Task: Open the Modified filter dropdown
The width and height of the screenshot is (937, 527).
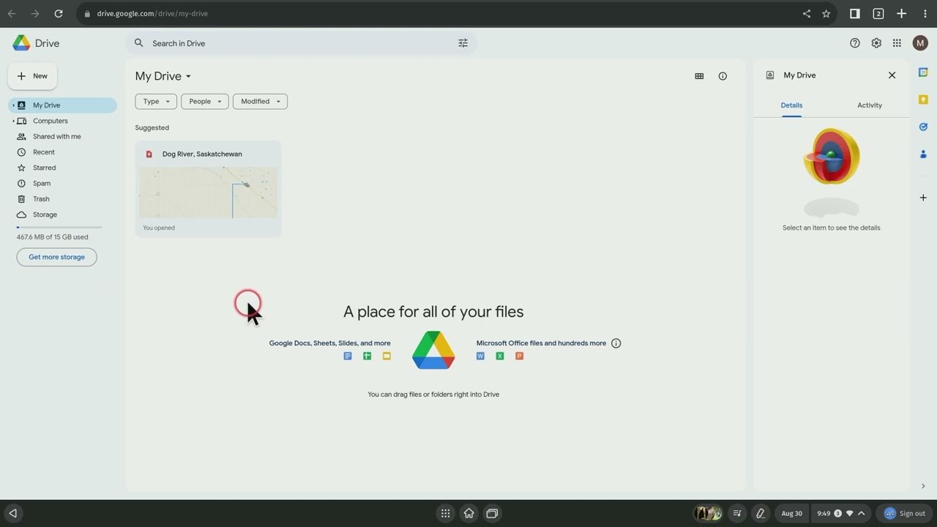Action: (260, 102)
